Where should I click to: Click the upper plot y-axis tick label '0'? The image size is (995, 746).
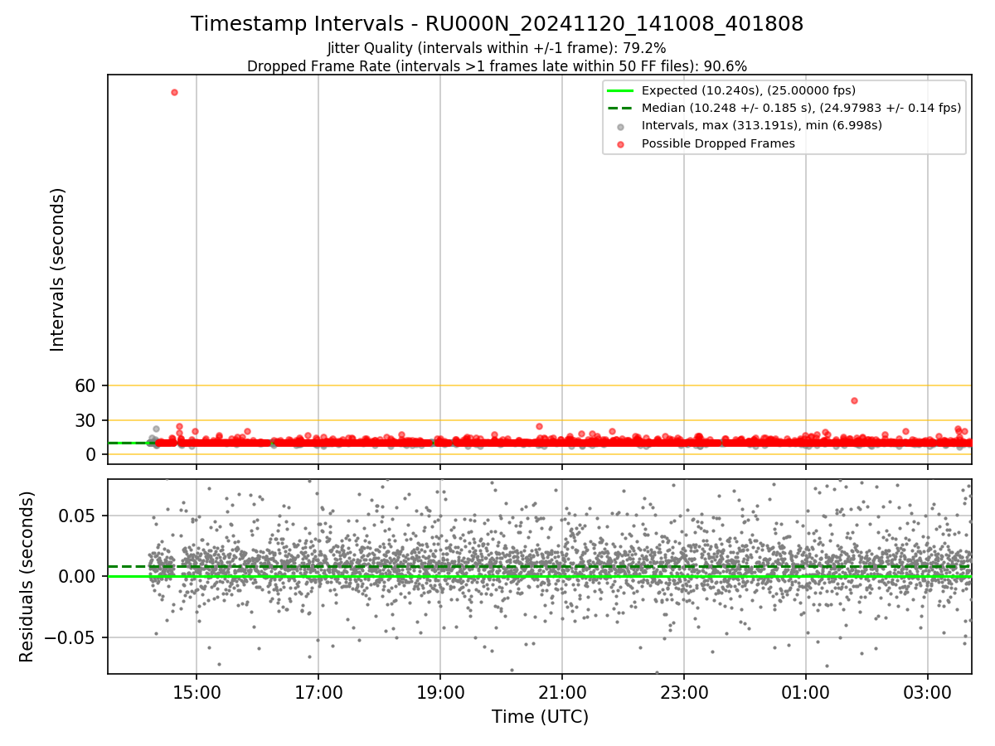coord(91,454)
